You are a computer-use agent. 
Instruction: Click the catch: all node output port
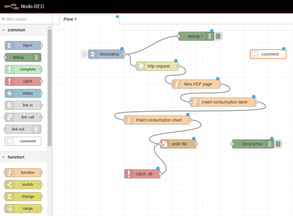click(x=160, y=174)
